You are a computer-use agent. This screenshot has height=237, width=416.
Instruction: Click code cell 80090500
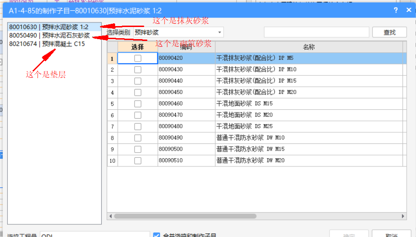(187, 149)
